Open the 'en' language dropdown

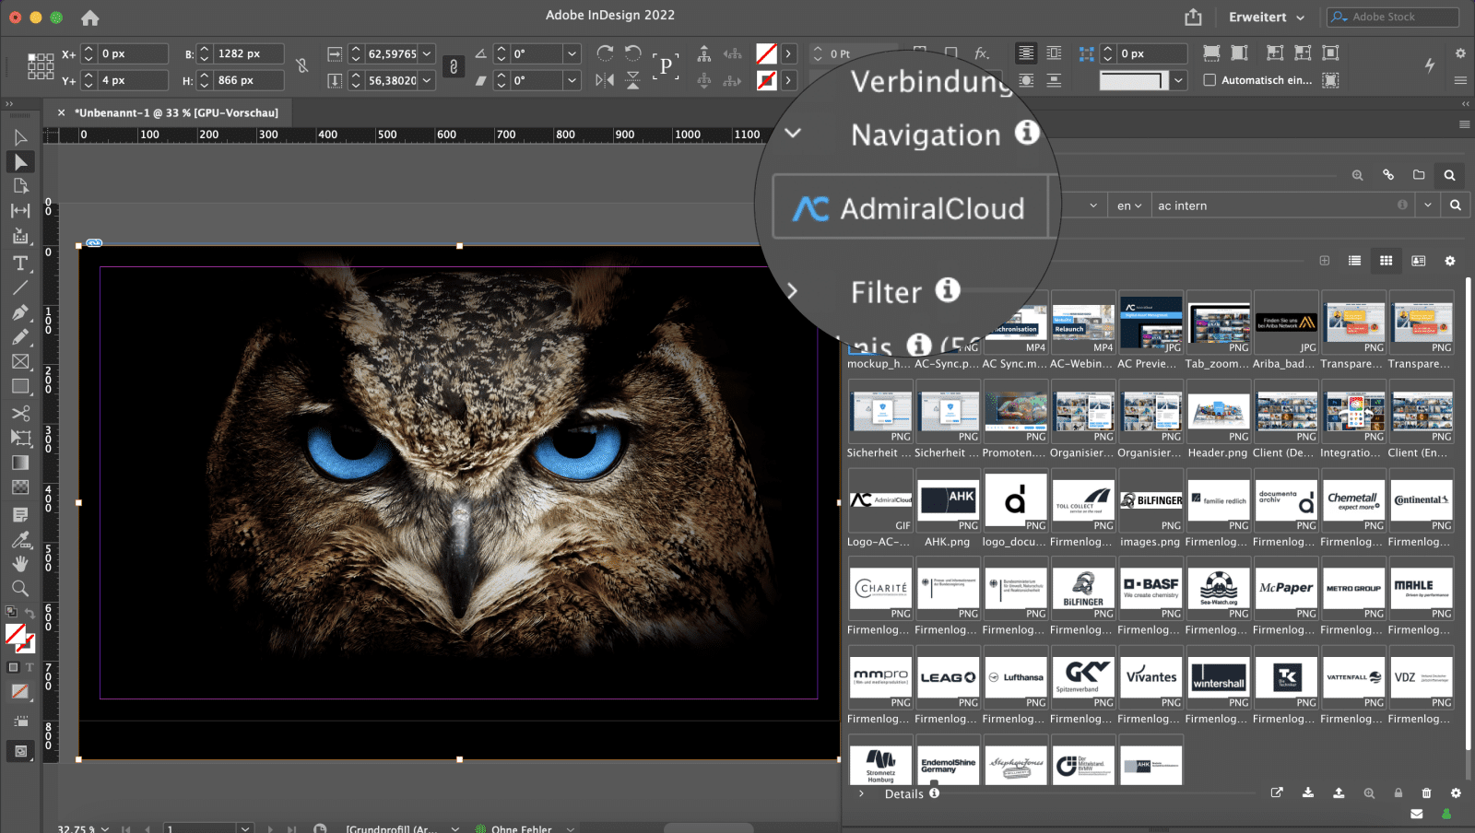coord(1129,205)
